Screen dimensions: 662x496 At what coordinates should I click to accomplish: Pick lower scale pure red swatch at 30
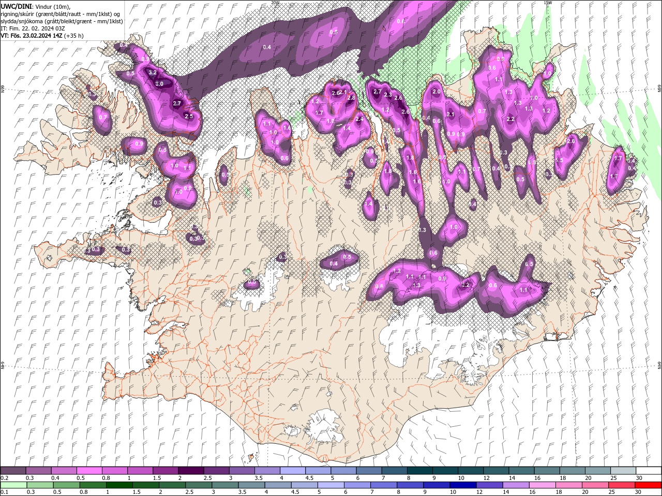pyautogui.click(x=648, y=485)
